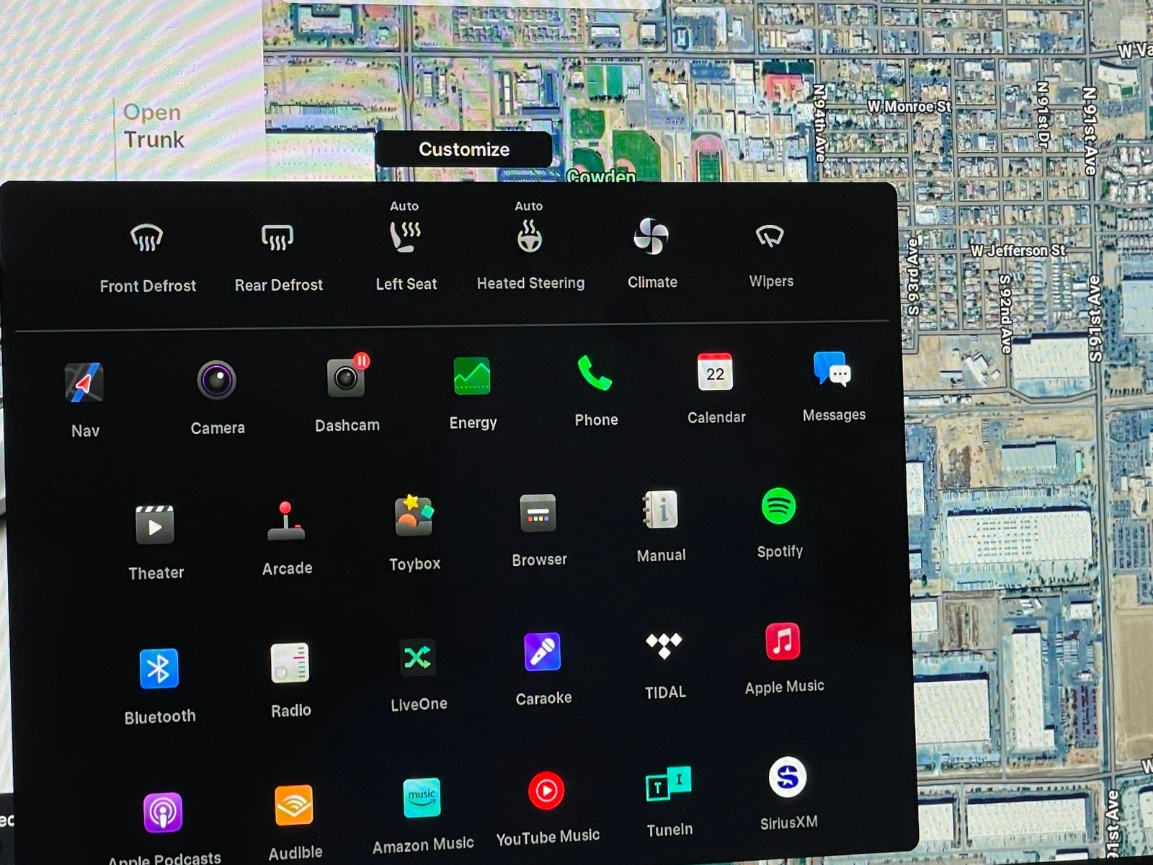Open the owner's Manual
The width and height of the screenshot is (1153, 865).
click(x=661, y=509)
